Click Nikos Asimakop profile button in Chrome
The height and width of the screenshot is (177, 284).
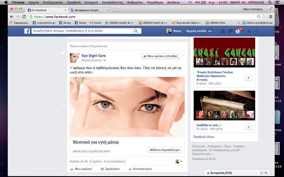click(x=254, y=9)
